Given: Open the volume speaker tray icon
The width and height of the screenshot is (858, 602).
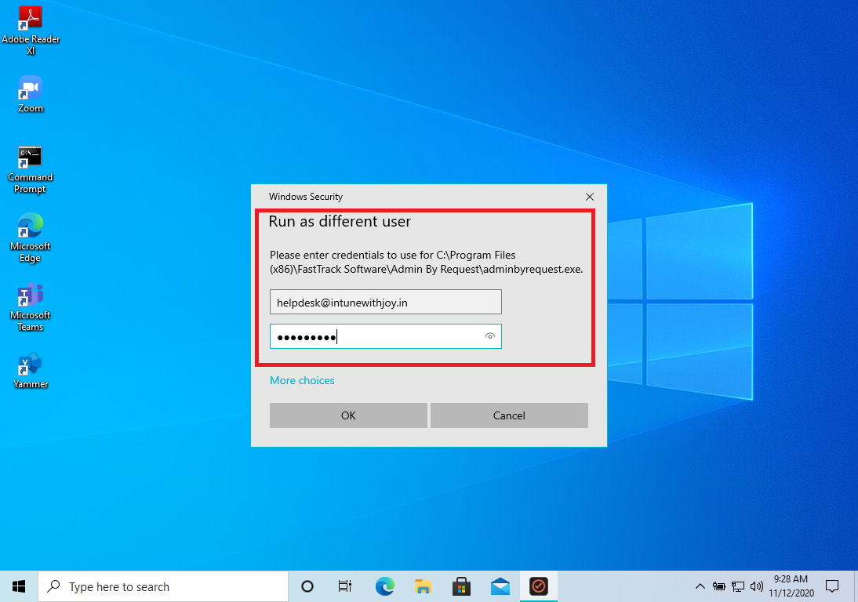Looking at the screenshot, I should (757, 586).
